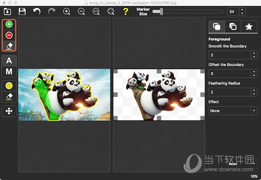The height and width of the screenshot is (180, 261).
Task: Open an image file with the import icon
Action: tap(7, 11)
